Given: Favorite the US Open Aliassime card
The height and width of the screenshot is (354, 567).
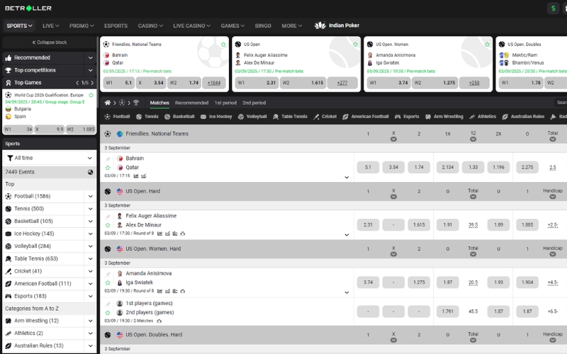Looking at the screenshot, I should pyautogui.click(x=355, y=45).
